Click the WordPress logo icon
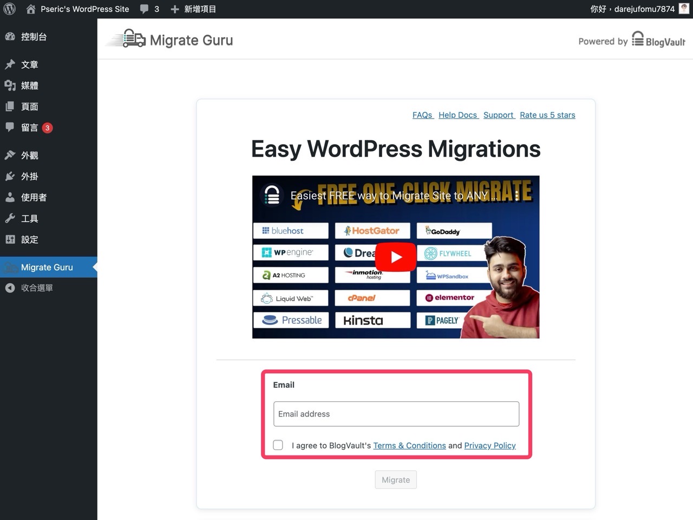The image size is (693, 520). [10, 9]
